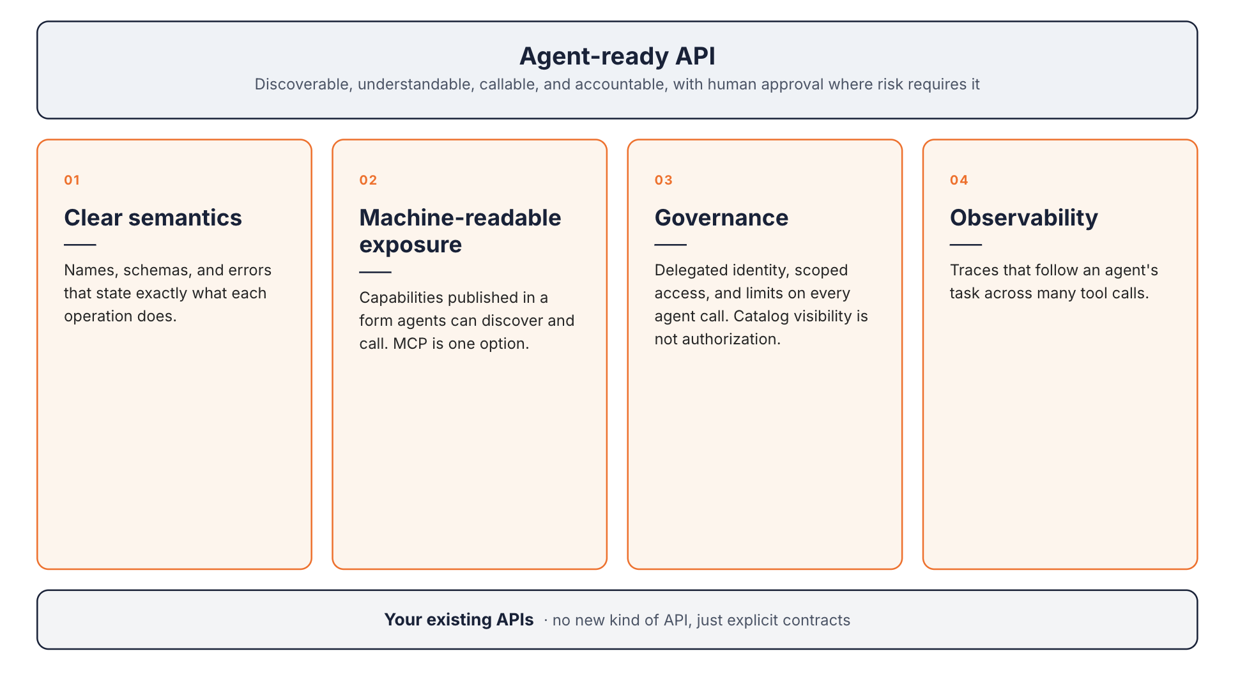
Task: Click the text "Capabilities published in a form…"
Action: pos(466,321)
